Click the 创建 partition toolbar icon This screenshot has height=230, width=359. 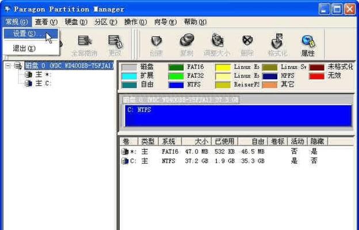156,46
